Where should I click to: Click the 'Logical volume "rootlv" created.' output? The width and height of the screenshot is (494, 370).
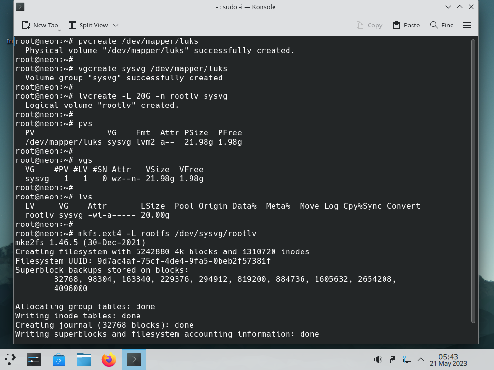(102, 106)
